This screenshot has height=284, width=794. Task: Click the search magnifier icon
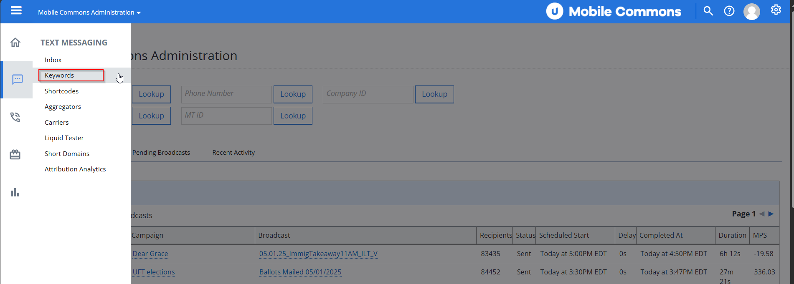pyautogui.click(x=708, y=11)
